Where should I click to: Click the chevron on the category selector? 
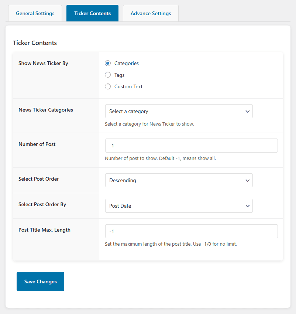coord(247,111)
